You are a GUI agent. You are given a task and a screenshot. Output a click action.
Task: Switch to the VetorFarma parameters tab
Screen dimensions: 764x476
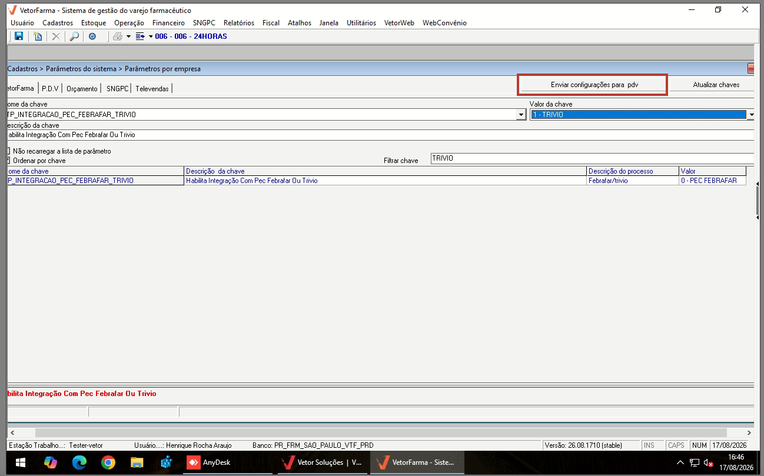click(x=21, y=88)
